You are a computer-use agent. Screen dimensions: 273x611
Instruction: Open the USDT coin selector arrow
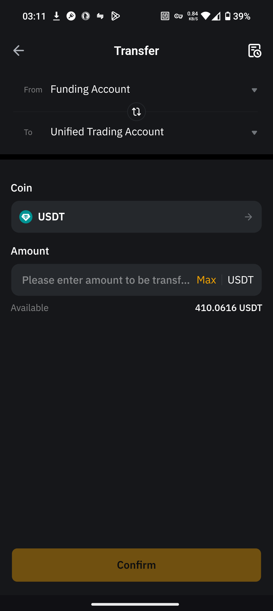(x=248, y=217)
